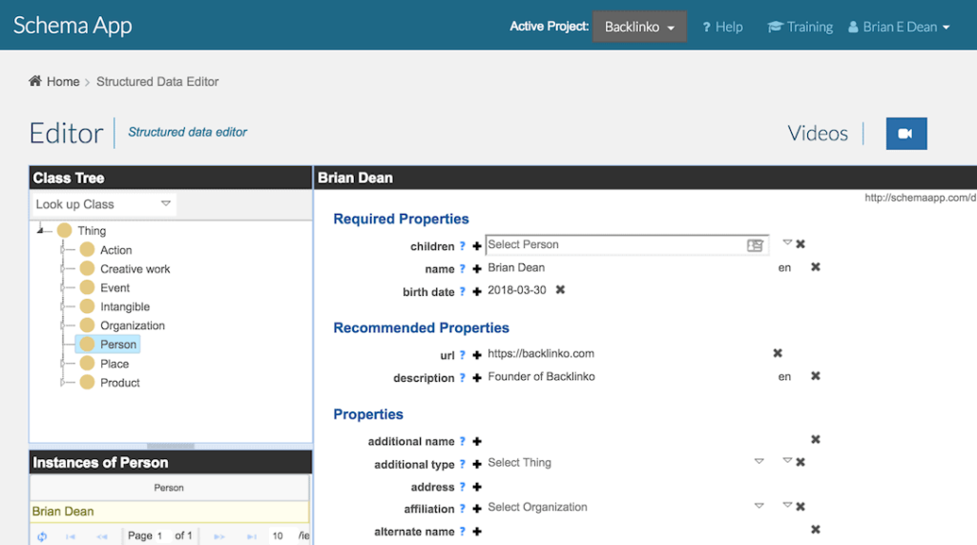The image size is (977, 545).
Task: Remove the additional type entry
Action: coord(800,462)
